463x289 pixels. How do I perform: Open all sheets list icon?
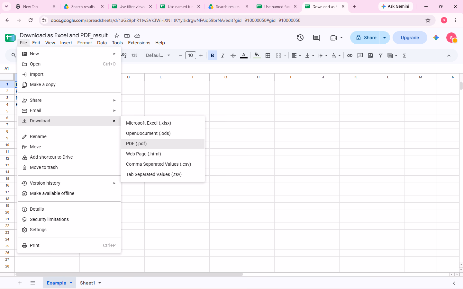(33, 283)
